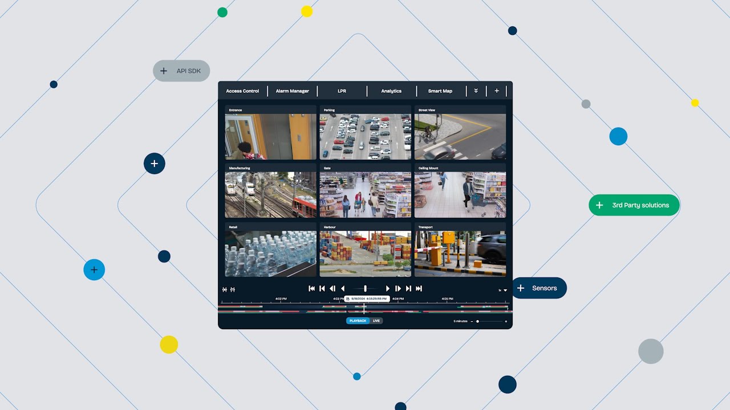Add a new tab with the plus icon

pos(497,91)
